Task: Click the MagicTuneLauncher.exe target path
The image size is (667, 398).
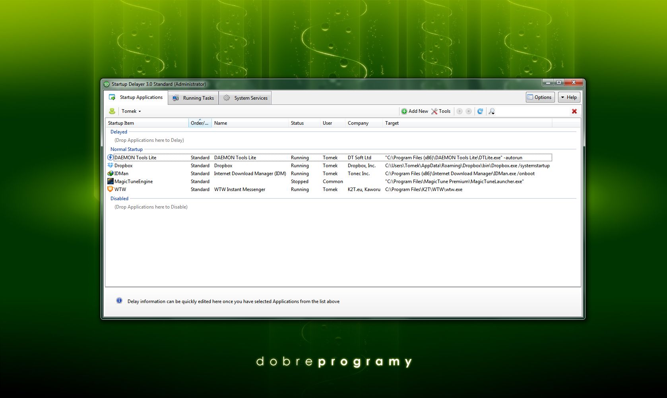Action: click(x=454, y=182)
